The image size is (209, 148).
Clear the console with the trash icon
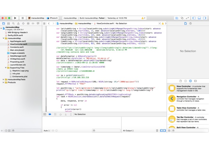[157, 131]
